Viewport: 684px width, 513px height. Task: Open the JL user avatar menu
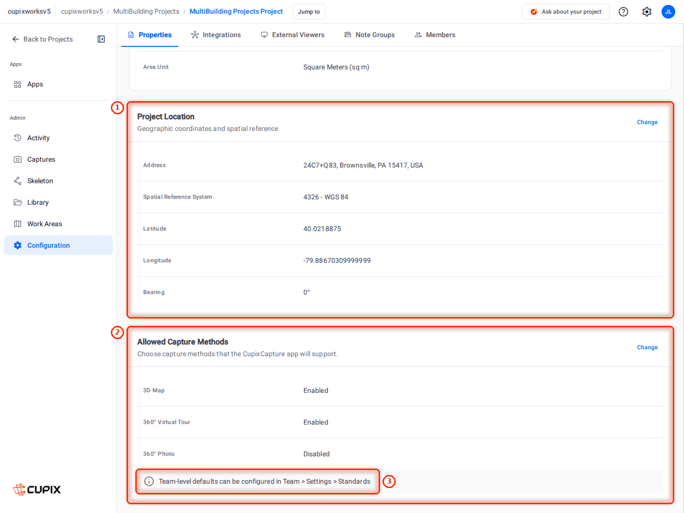click(668, 12)
